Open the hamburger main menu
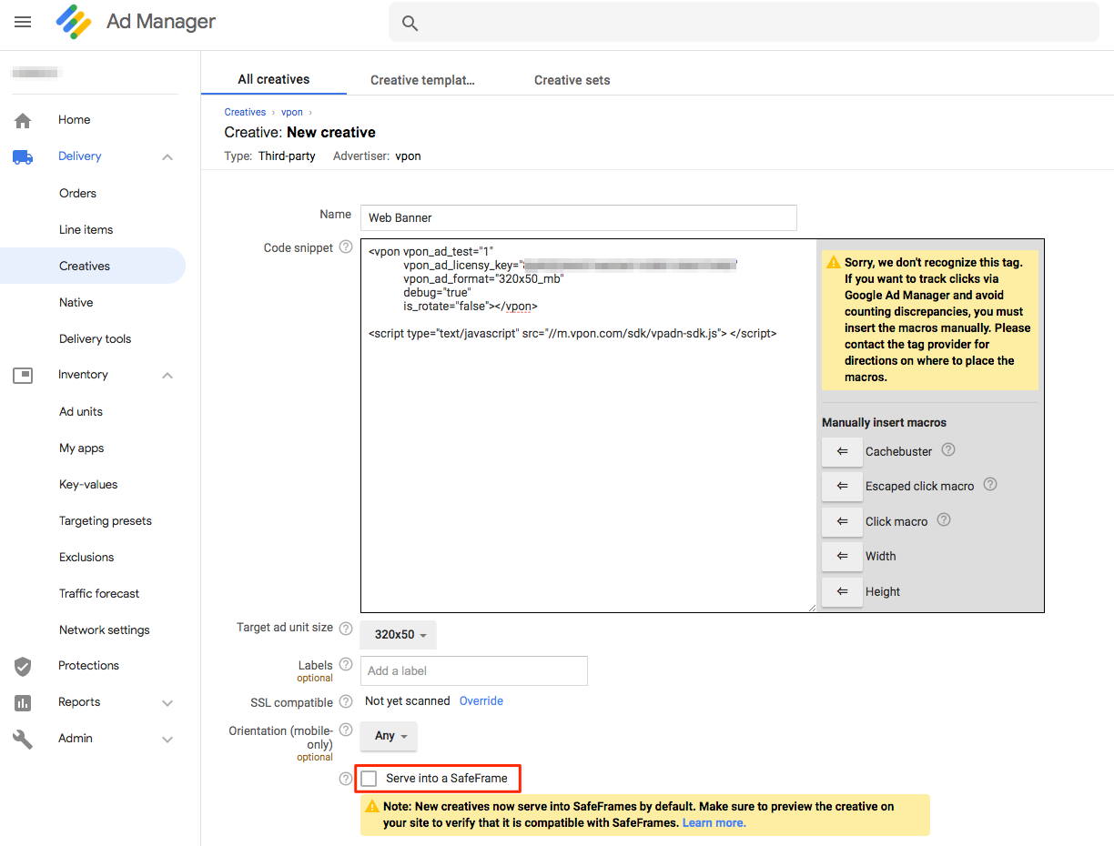 (23, 22)
